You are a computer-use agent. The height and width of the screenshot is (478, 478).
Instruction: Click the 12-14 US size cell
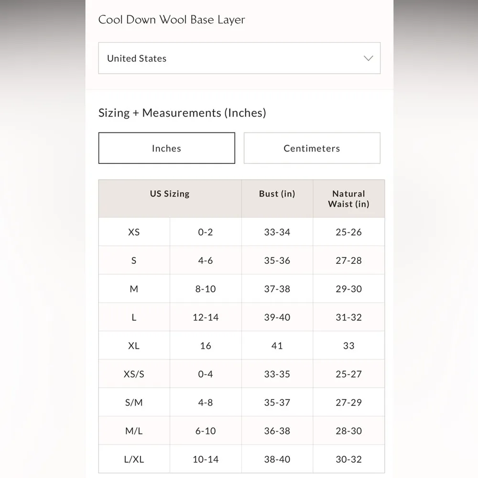206,317
